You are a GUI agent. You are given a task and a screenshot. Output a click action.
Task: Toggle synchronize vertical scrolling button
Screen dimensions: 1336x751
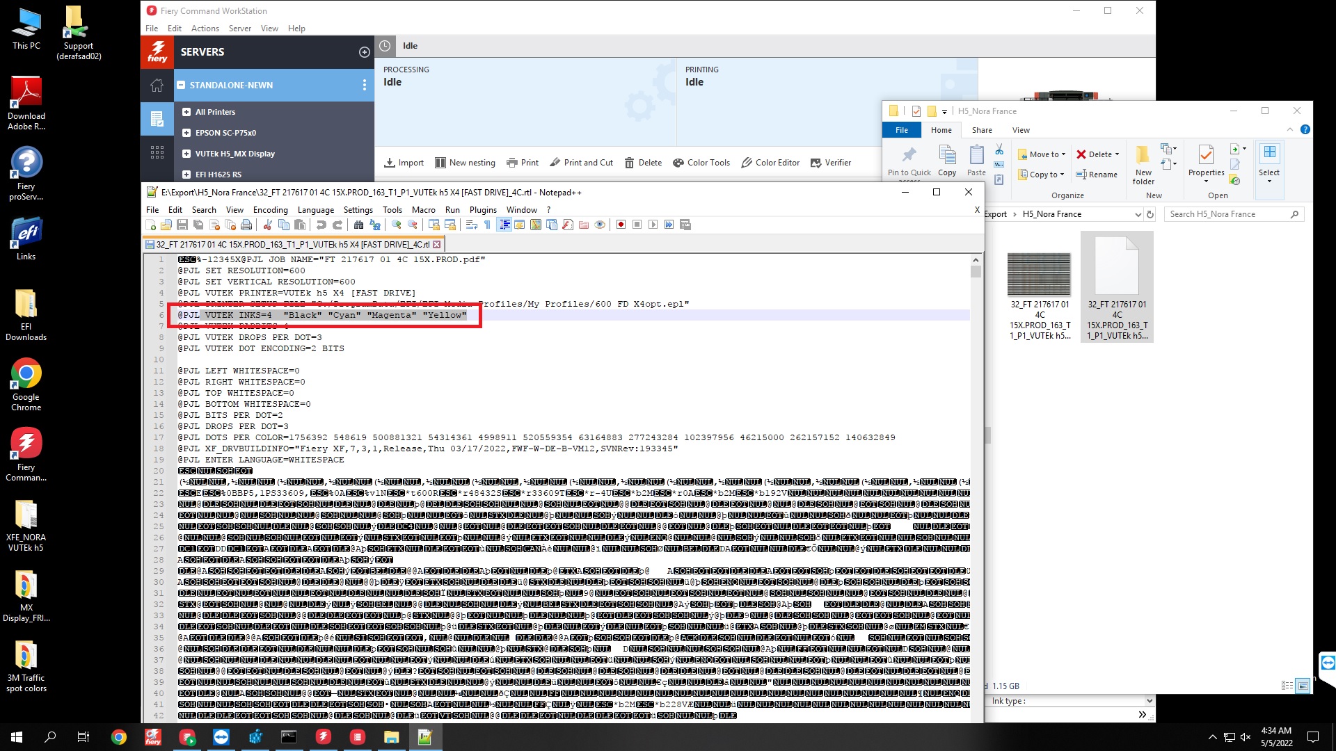[x=434, y=225]
